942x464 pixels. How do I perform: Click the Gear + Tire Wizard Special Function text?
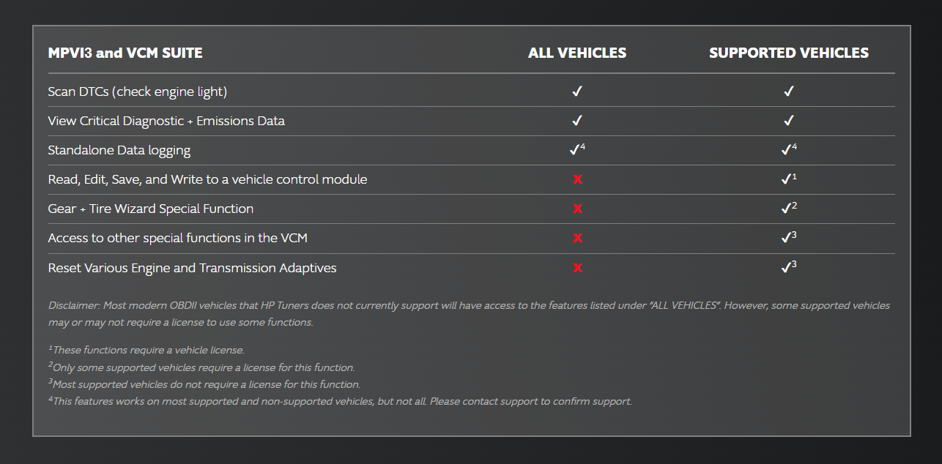(150, 209)
